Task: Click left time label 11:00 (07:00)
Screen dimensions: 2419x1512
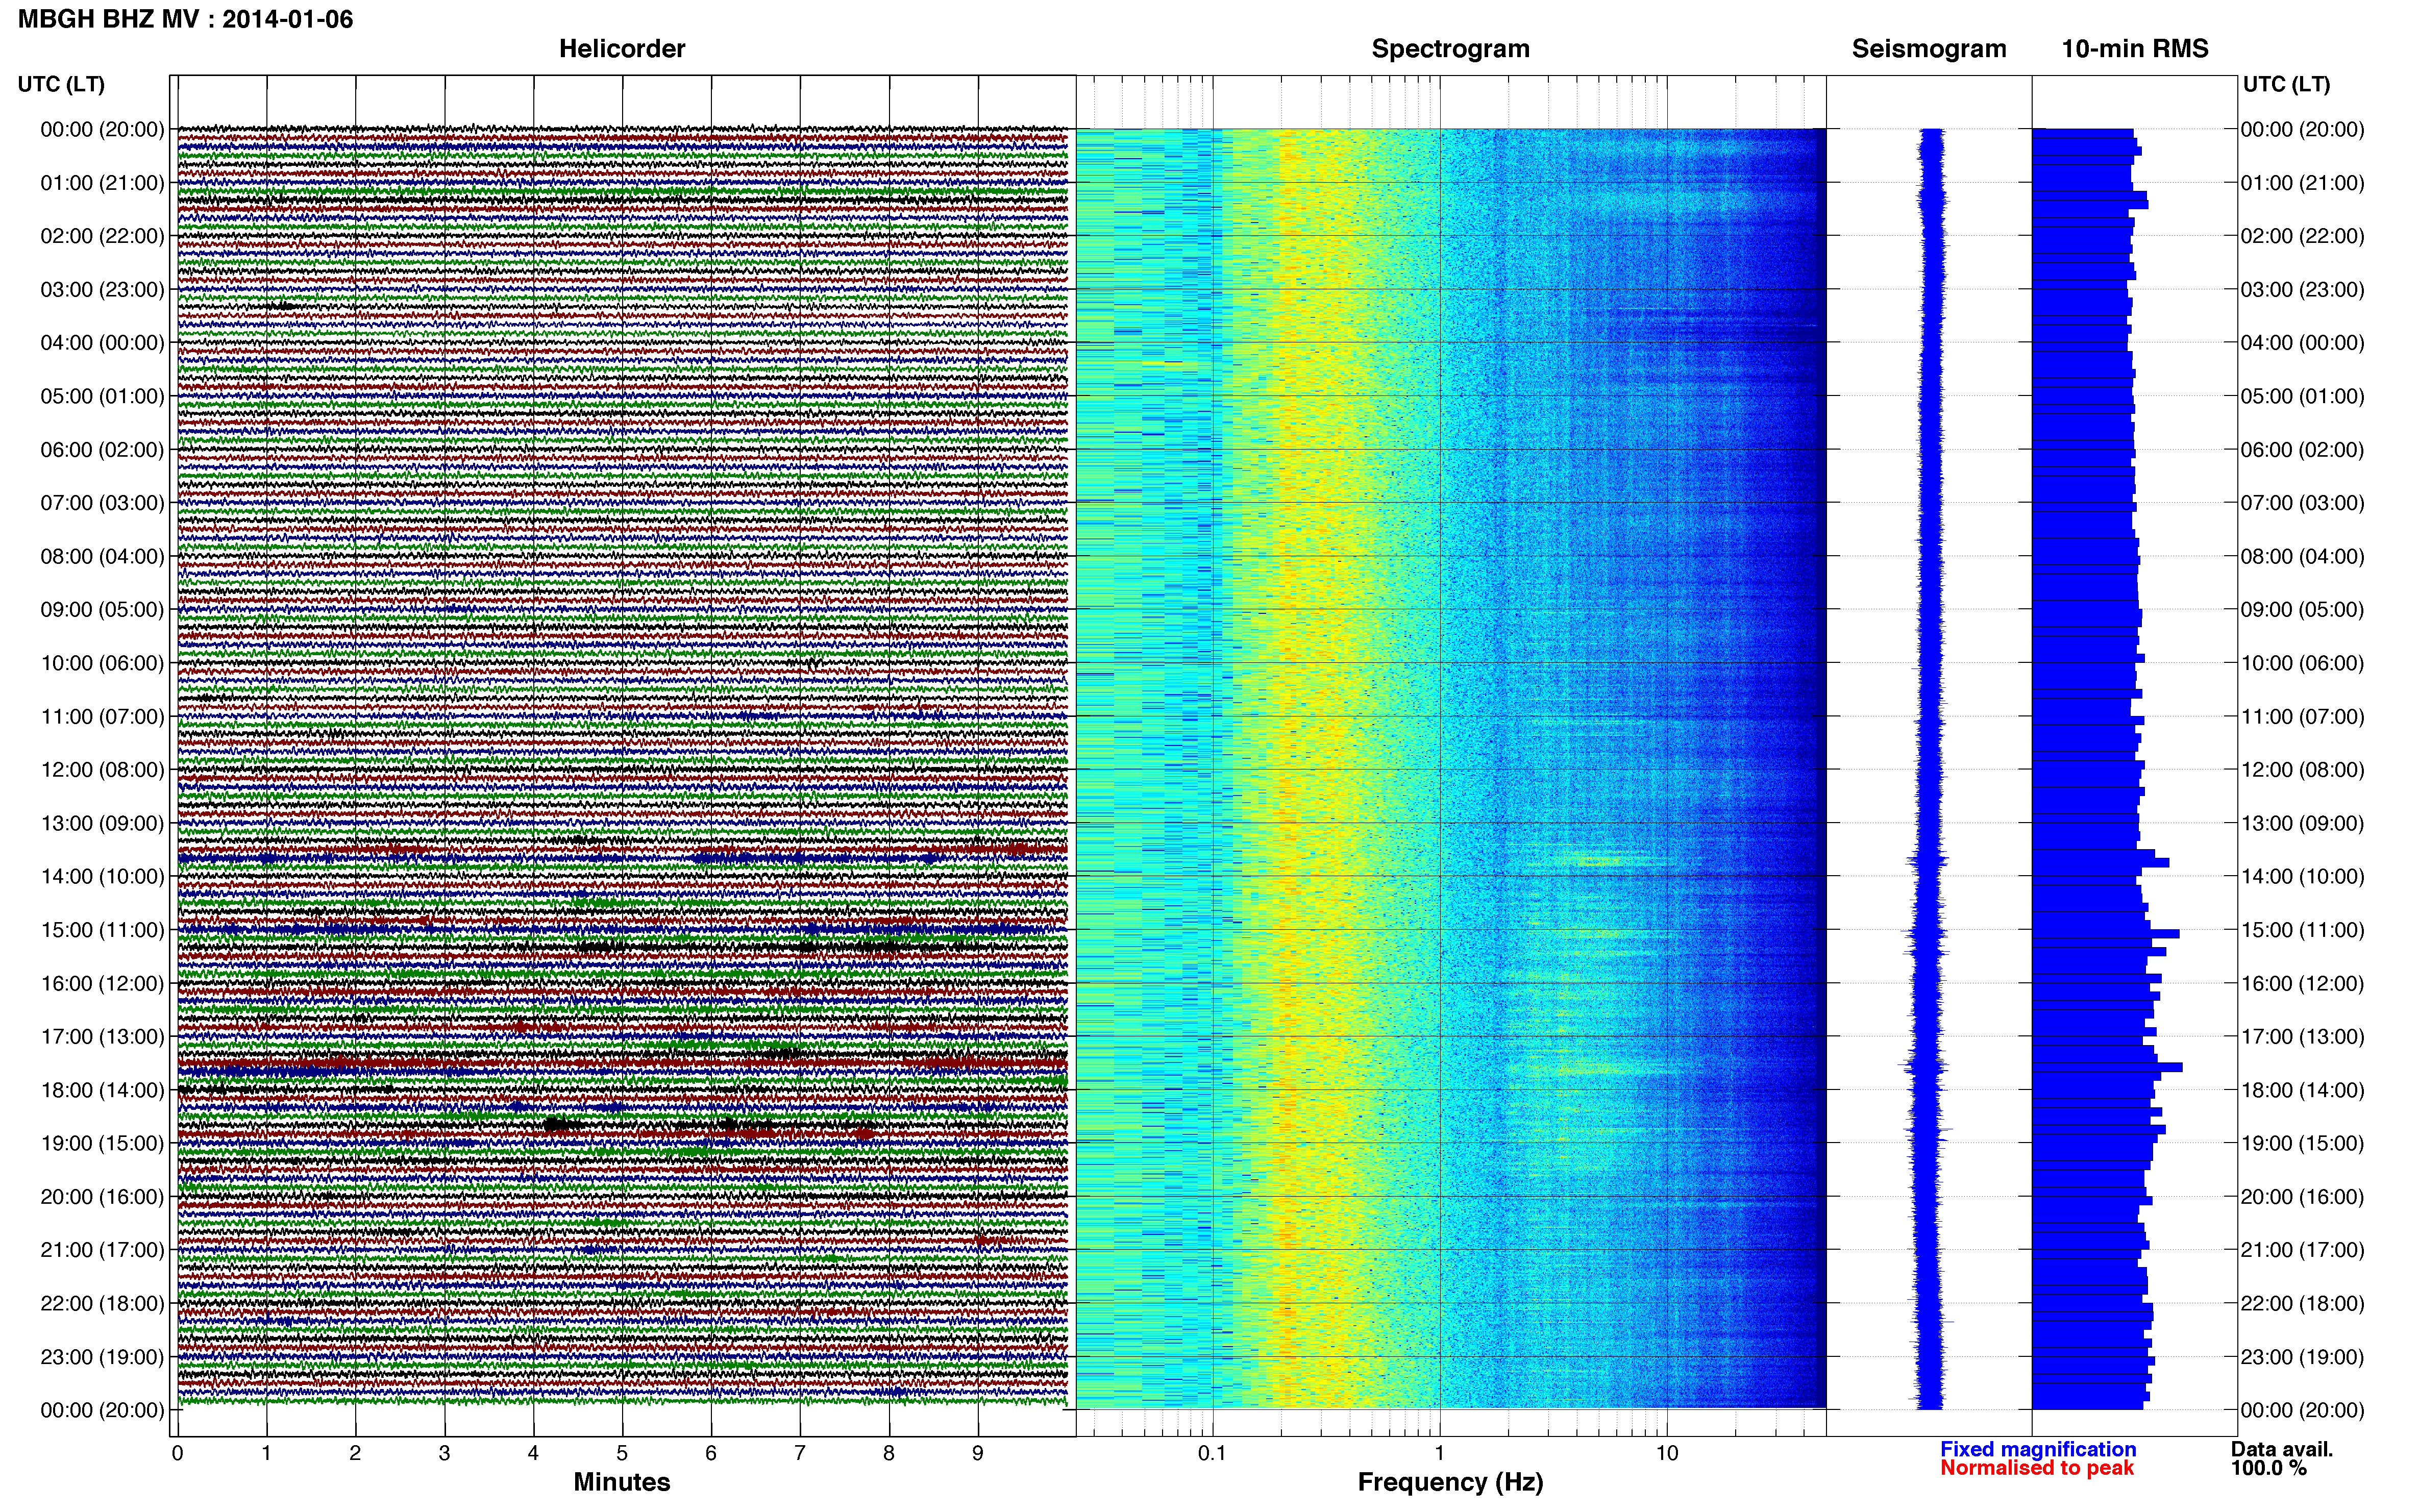Action: point(102,717)
